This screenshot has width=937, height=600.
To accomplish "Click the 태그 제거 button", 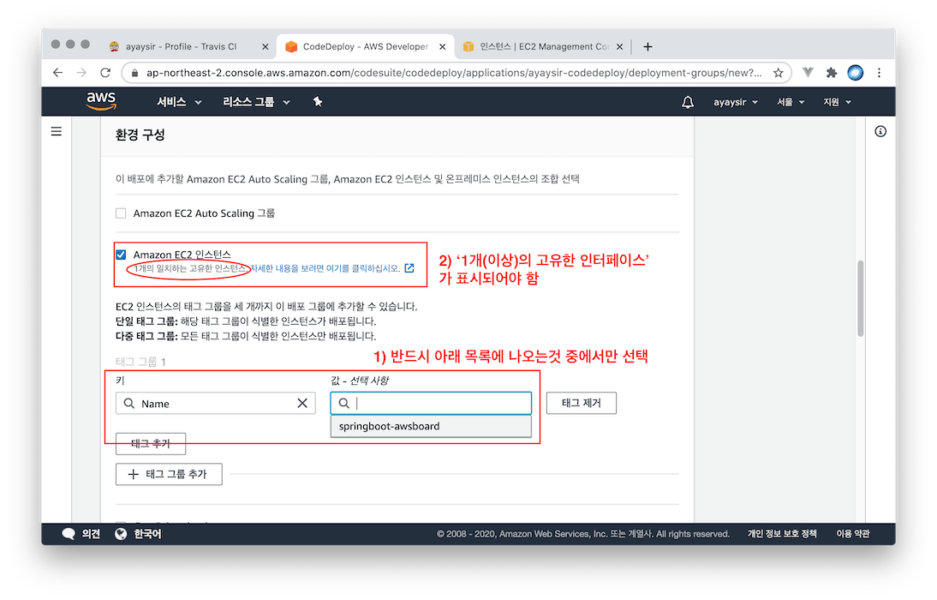I will [581, 403].
